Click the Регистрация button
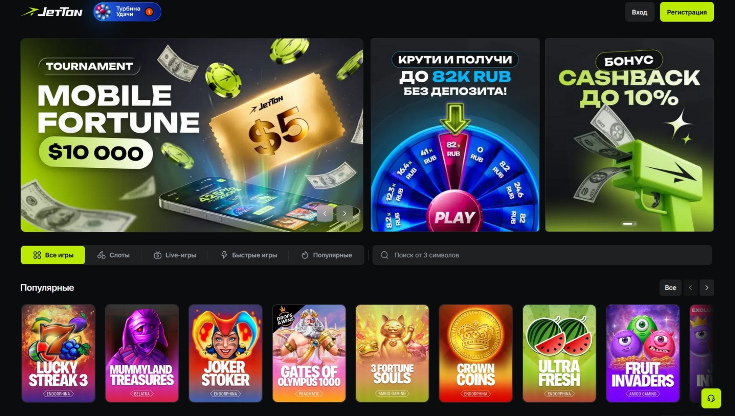735x416 pixels. pos(687,12)
